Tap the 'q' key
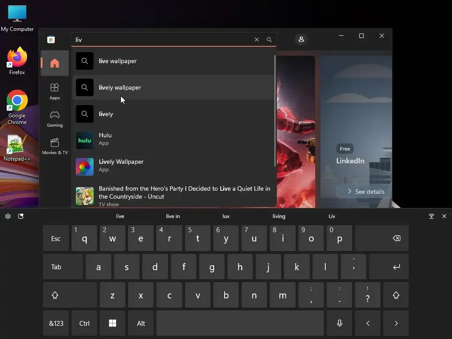452x339 pixels. pyautogui.click(x=84, y=238)
